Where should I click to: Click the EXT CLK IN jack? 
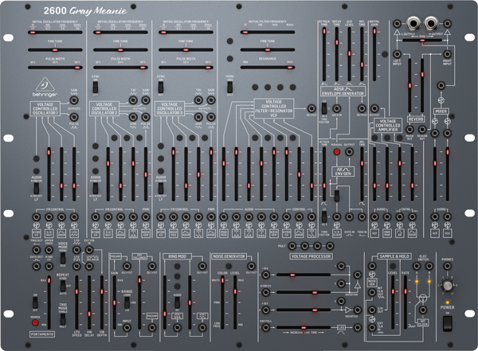[372, 328]
